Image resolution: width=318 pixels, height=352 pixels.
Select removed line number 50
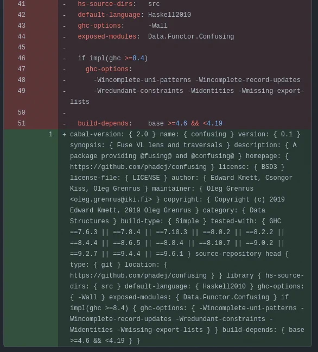tap(22, 112)
